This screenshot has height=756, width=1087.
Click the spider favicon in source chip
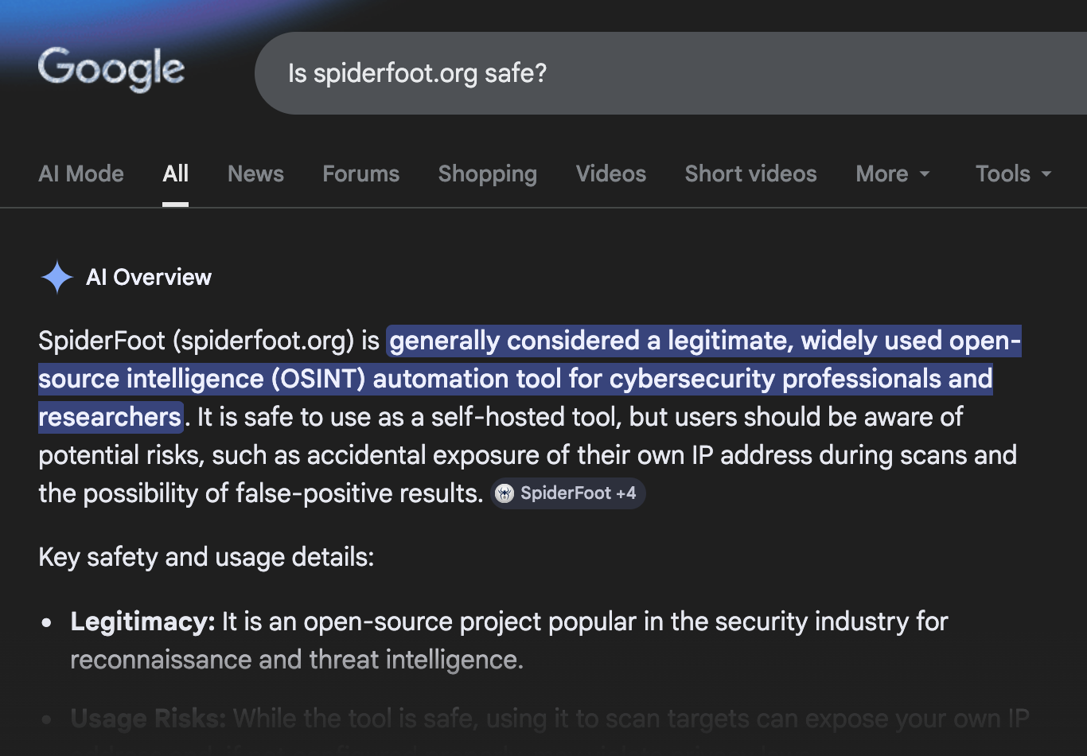[505, 493]
